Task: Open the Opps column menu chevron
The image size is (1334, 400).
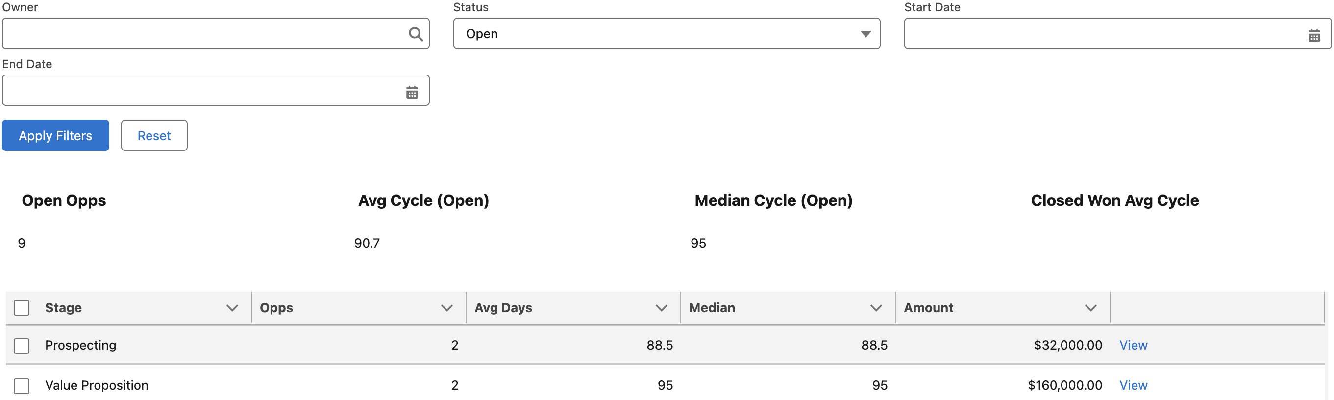Action: pos(446,308)
